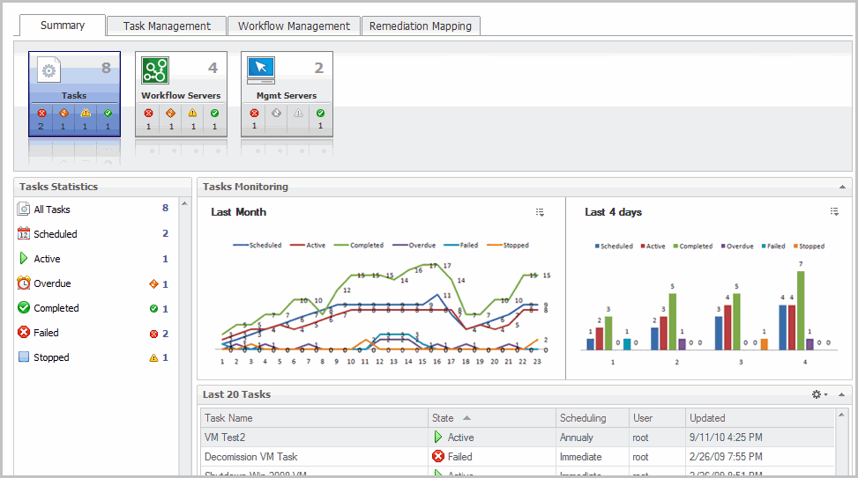Open the Mgmt Servers monitor icon
Screen dimensions: 858x478
click(x=261, y=69)
